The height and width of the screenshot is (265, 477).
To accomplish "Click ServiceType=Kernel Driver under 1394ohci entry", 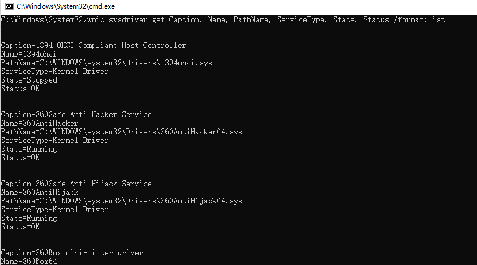I will pos(55,72).
